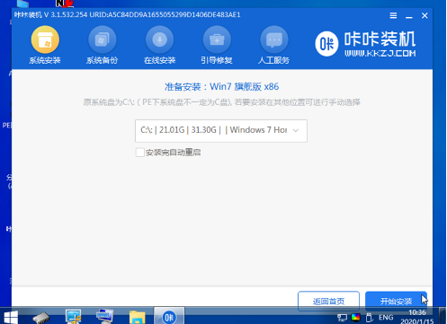
Task: Click the 准备安装：Win7 旗舰版 x86 heading
Action: pos(221,87)
